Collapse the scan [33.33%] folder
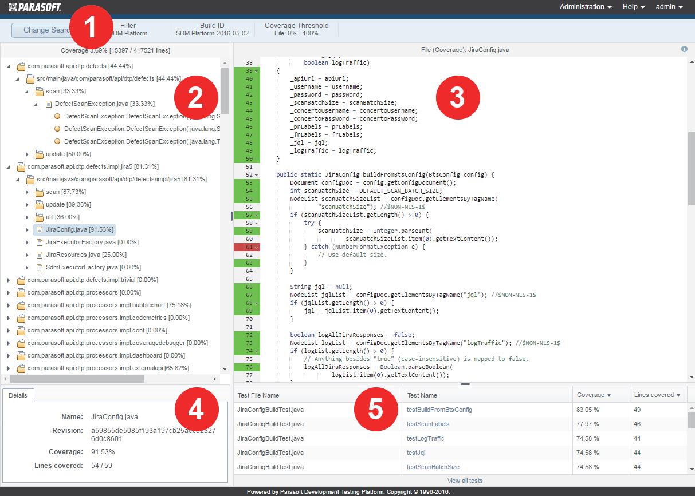 click(27, 91)
